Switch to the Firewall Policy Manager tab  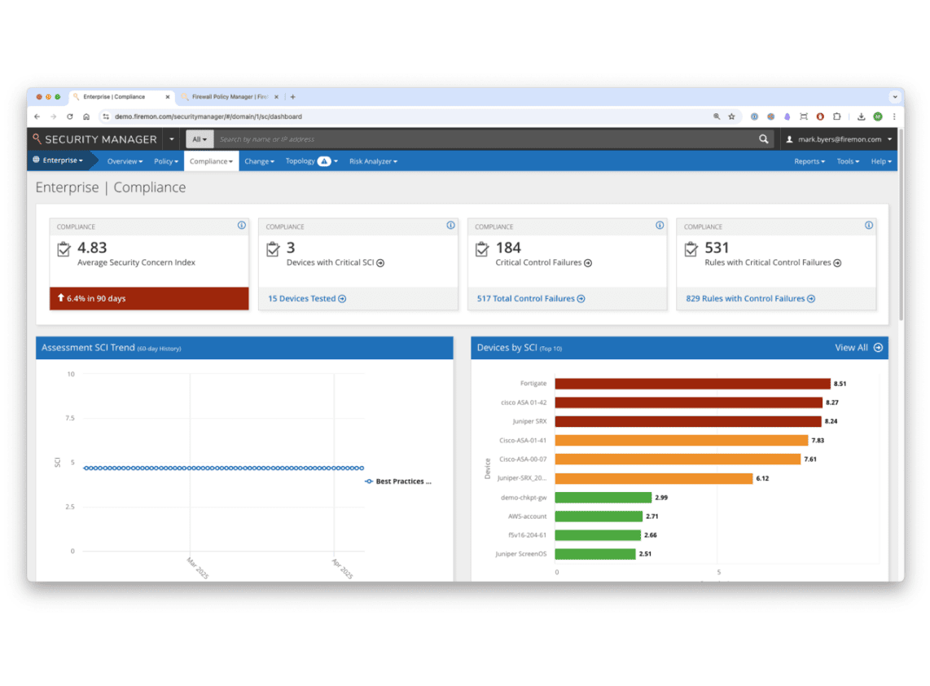(230, 97)
